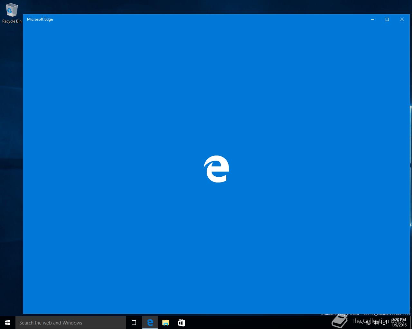Open the network status tray icon
Image resolution: width=412 pixels, height=329 pixels.
coord(369,323)
